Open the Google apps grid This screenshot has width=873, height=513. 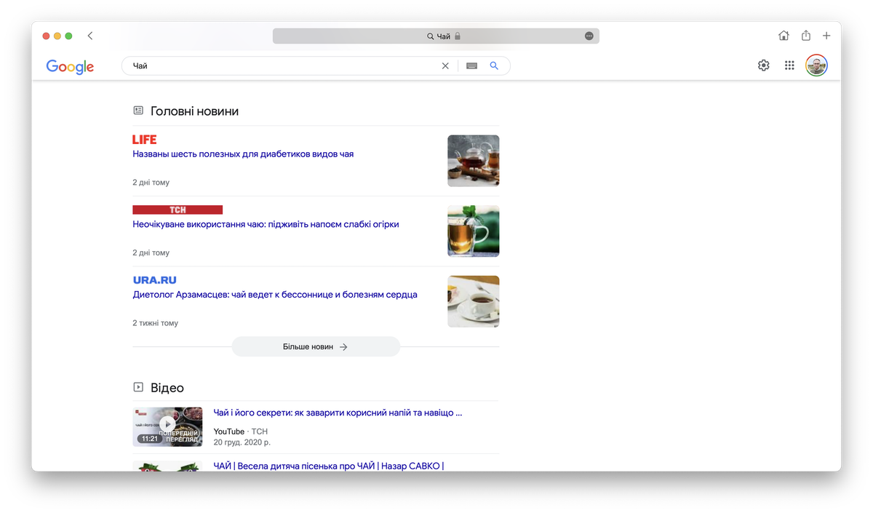(789, 65)
